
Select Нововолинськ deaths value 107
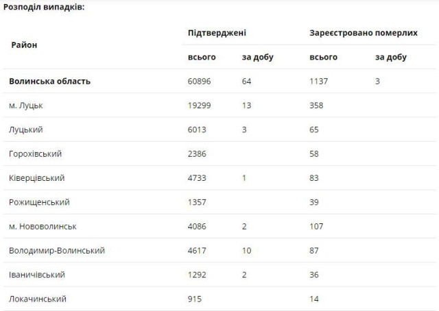316,226
